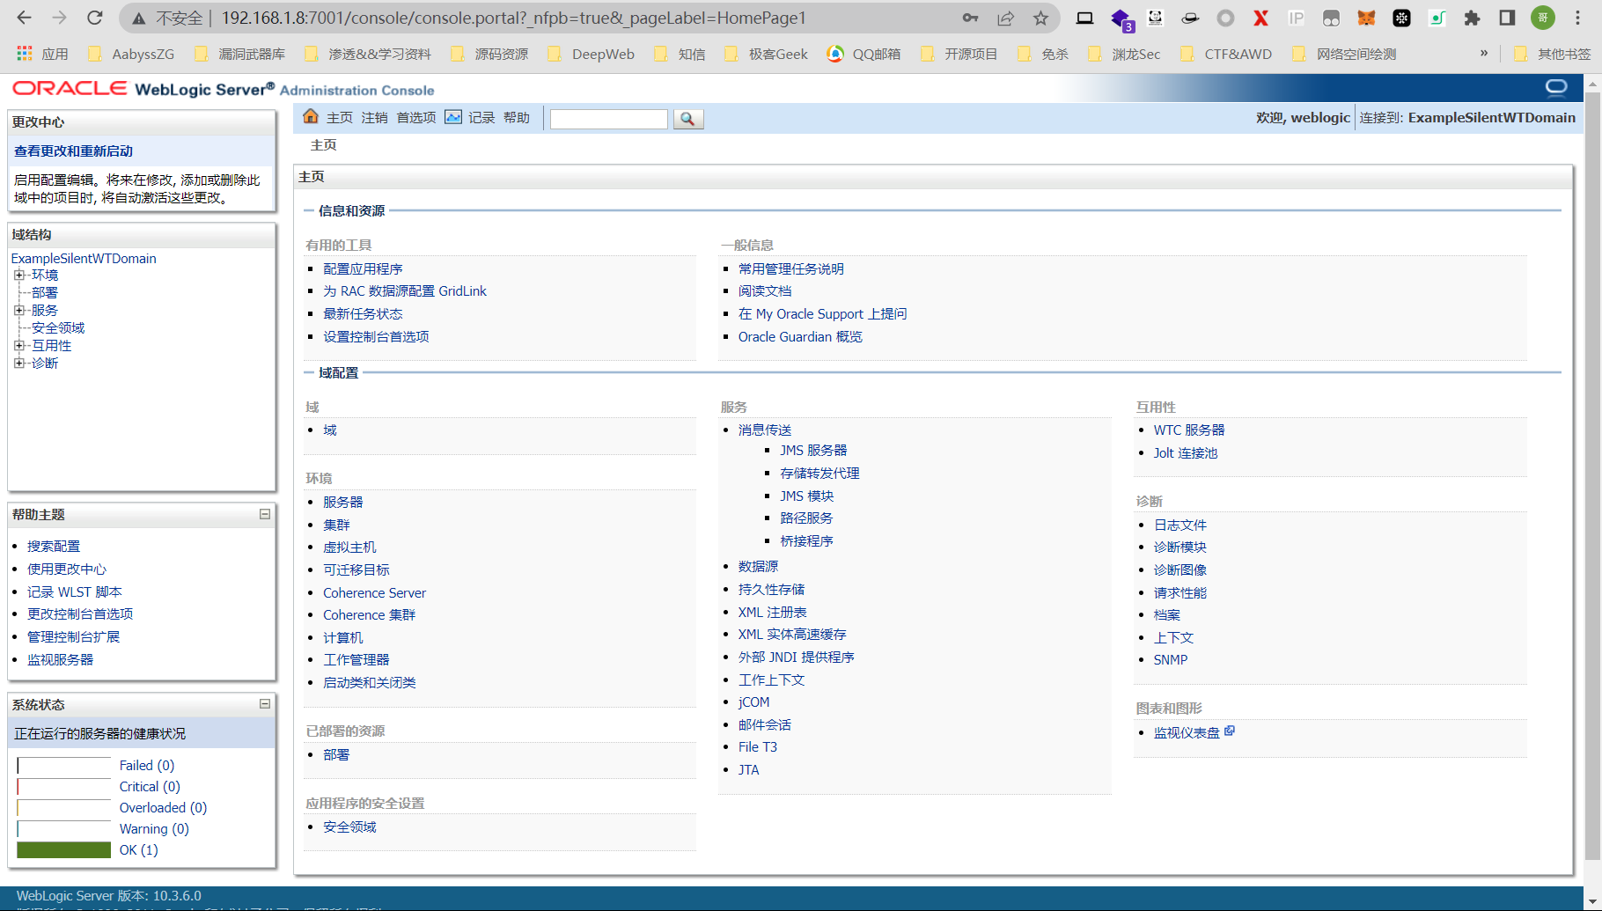Open 帮助 in the toolbar
This screenshot has width=1602, height=911.
point(517,118)
